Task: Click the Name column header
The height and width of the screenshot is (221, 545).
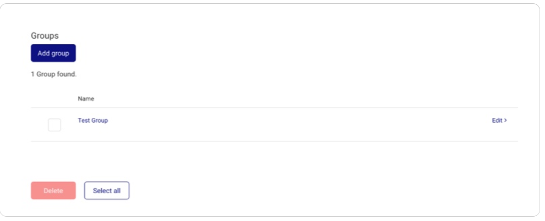Action: (86, 99)
